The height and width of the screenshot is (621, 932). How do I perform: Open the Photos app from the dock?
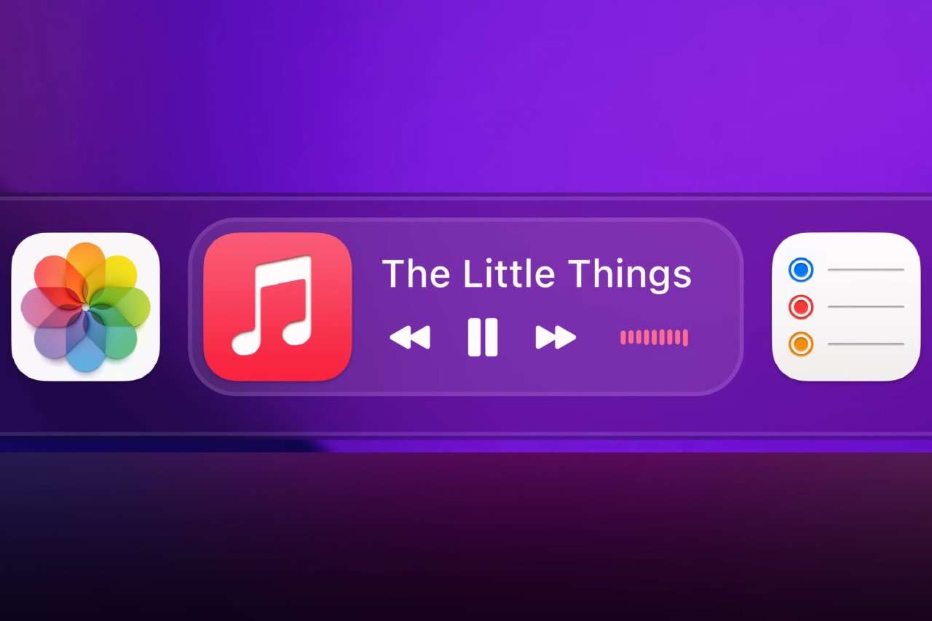pos(85,307)
